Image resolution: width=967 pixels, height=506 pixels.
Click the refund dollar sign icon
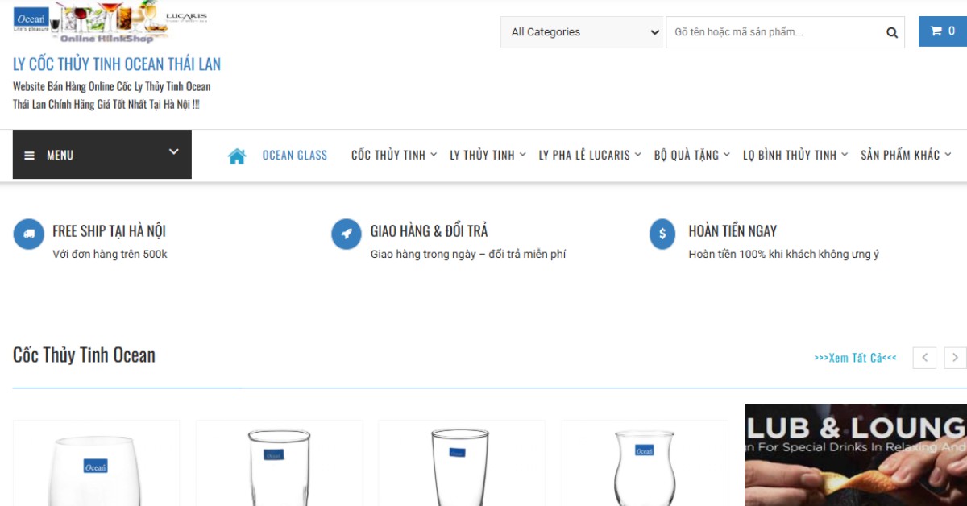[x=662, y=234]
